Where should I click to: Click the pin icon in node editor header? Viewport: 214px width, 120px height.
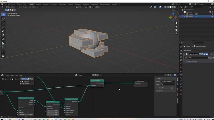click(101, 75)
